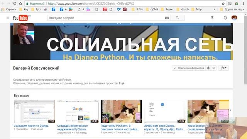Click the magnifier search button
Viewport: 247px width, 139px height.
pos(178,18)
